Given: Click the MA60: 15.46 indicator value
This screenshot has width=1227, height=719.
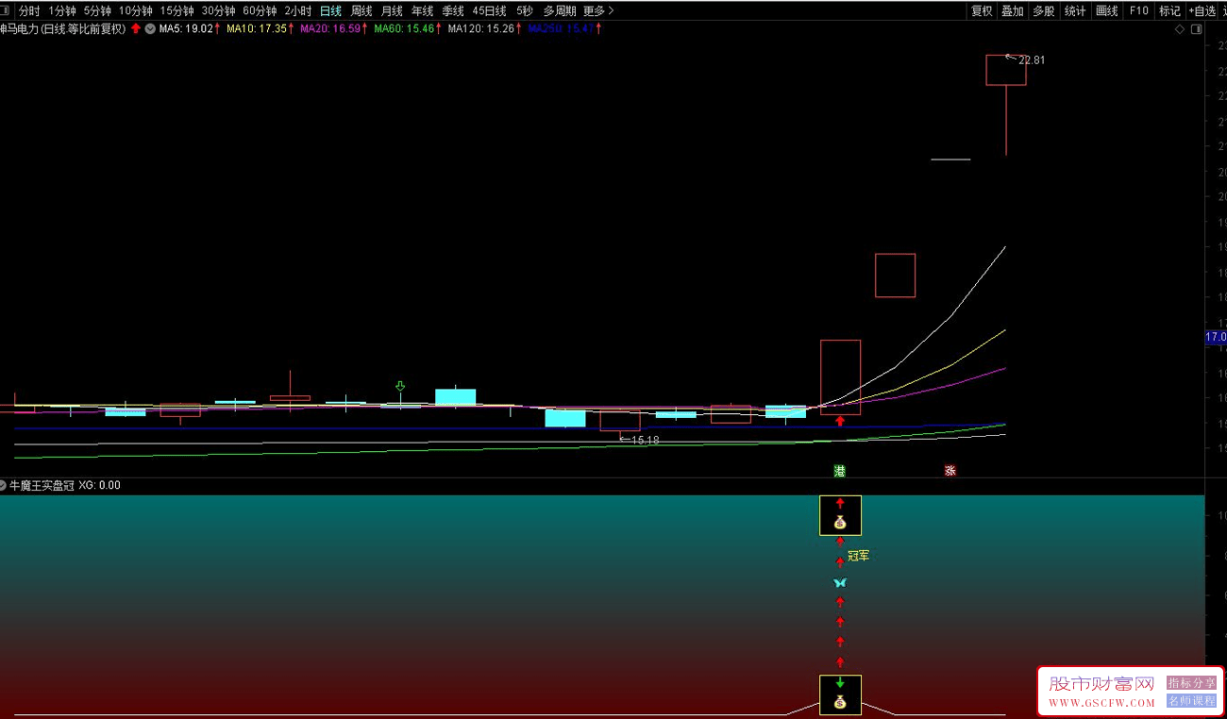Looking at the screenshot, I should pyautogui.click(x=404, y=28).
